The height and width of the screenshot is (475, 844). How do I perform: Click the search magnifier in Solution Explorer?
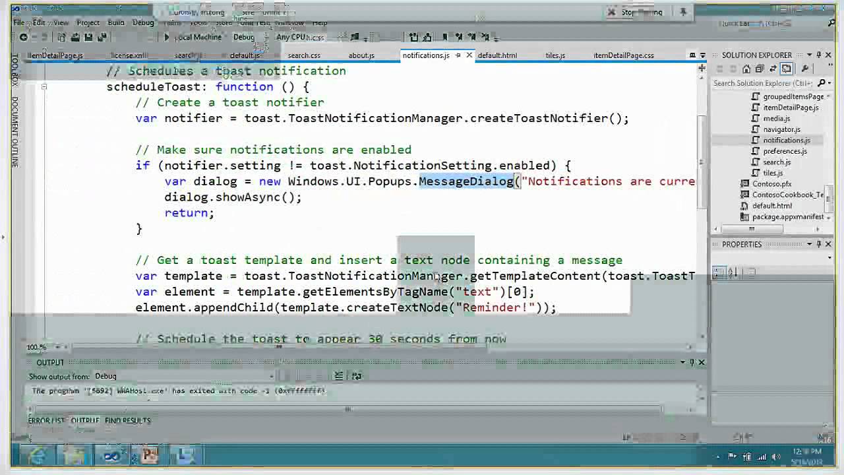tap(822, 83)
